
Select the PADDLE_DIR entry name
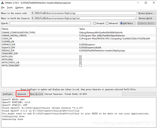pyautogui.click(x=8, y=50)
